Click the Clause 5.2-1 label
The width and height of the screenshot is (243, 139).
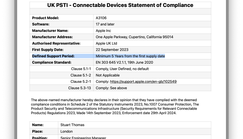point(81,81)
